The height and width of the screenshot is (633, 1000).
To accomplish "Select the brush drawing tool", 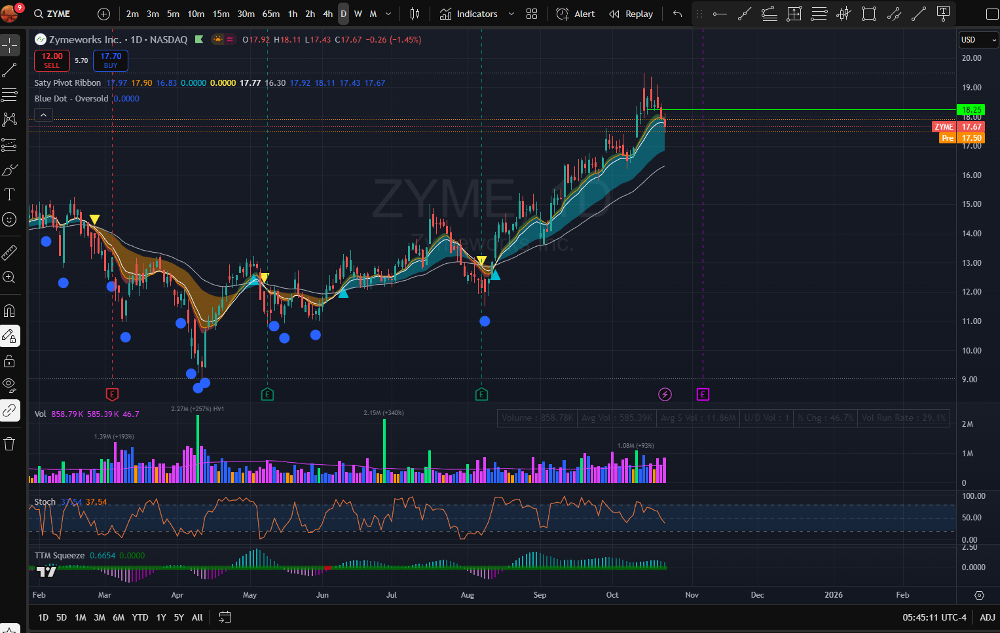I will click(x=10, y=170).
